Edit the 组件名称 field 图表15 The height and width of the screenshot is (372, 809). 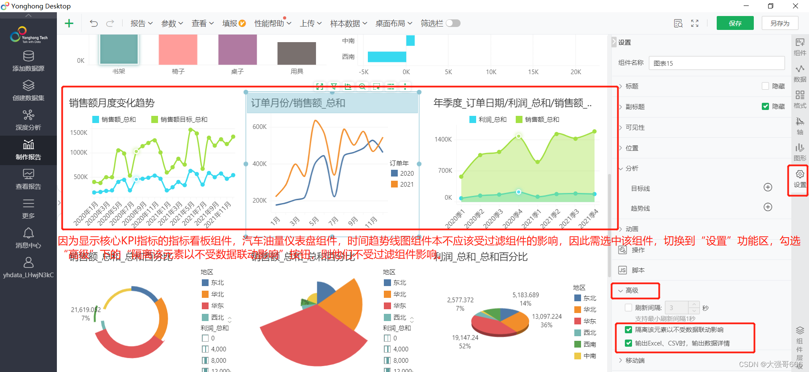point(717,63)
